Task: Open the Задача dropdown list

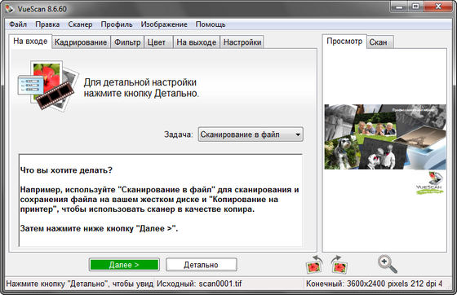Action: 251,134
